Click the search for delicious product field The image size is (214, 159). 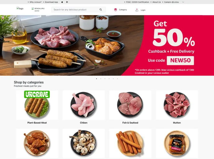pyautogui.click(x=78, y=10)
